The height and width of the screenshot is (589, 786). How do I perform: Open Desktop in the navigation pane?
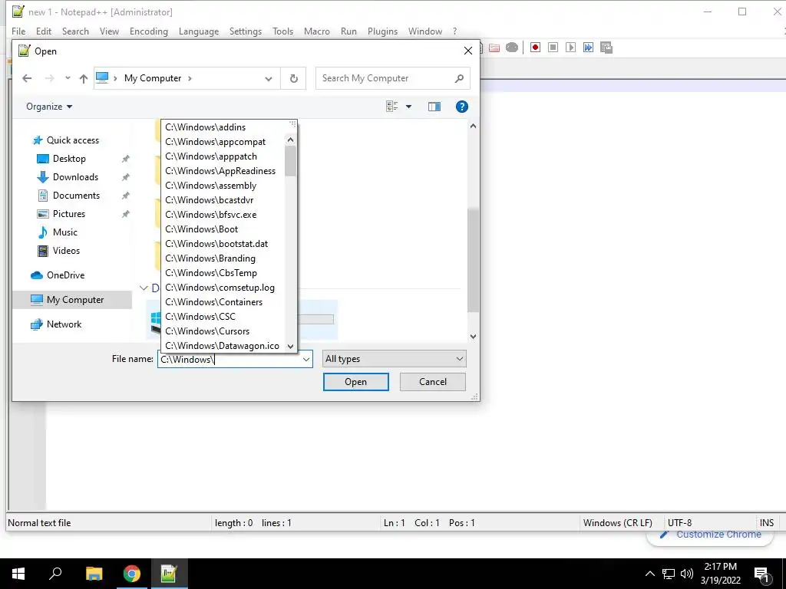click(x=69, y=159)
